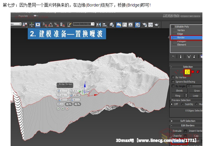
Task: Click the Select and Place crosshair tool
Action: 32,25
